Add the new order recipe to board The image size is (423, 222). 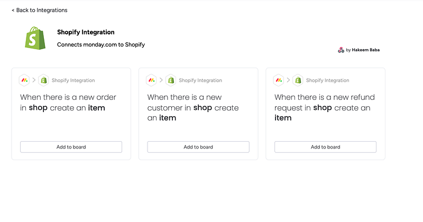(71, 147)
